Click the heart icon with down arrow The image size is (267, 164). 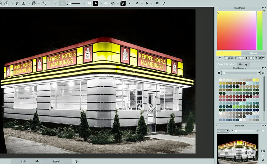pos(17,3)
